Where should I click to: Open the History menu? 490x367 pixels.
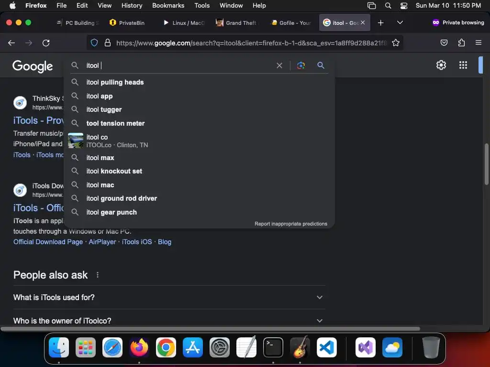click(132, 6)
